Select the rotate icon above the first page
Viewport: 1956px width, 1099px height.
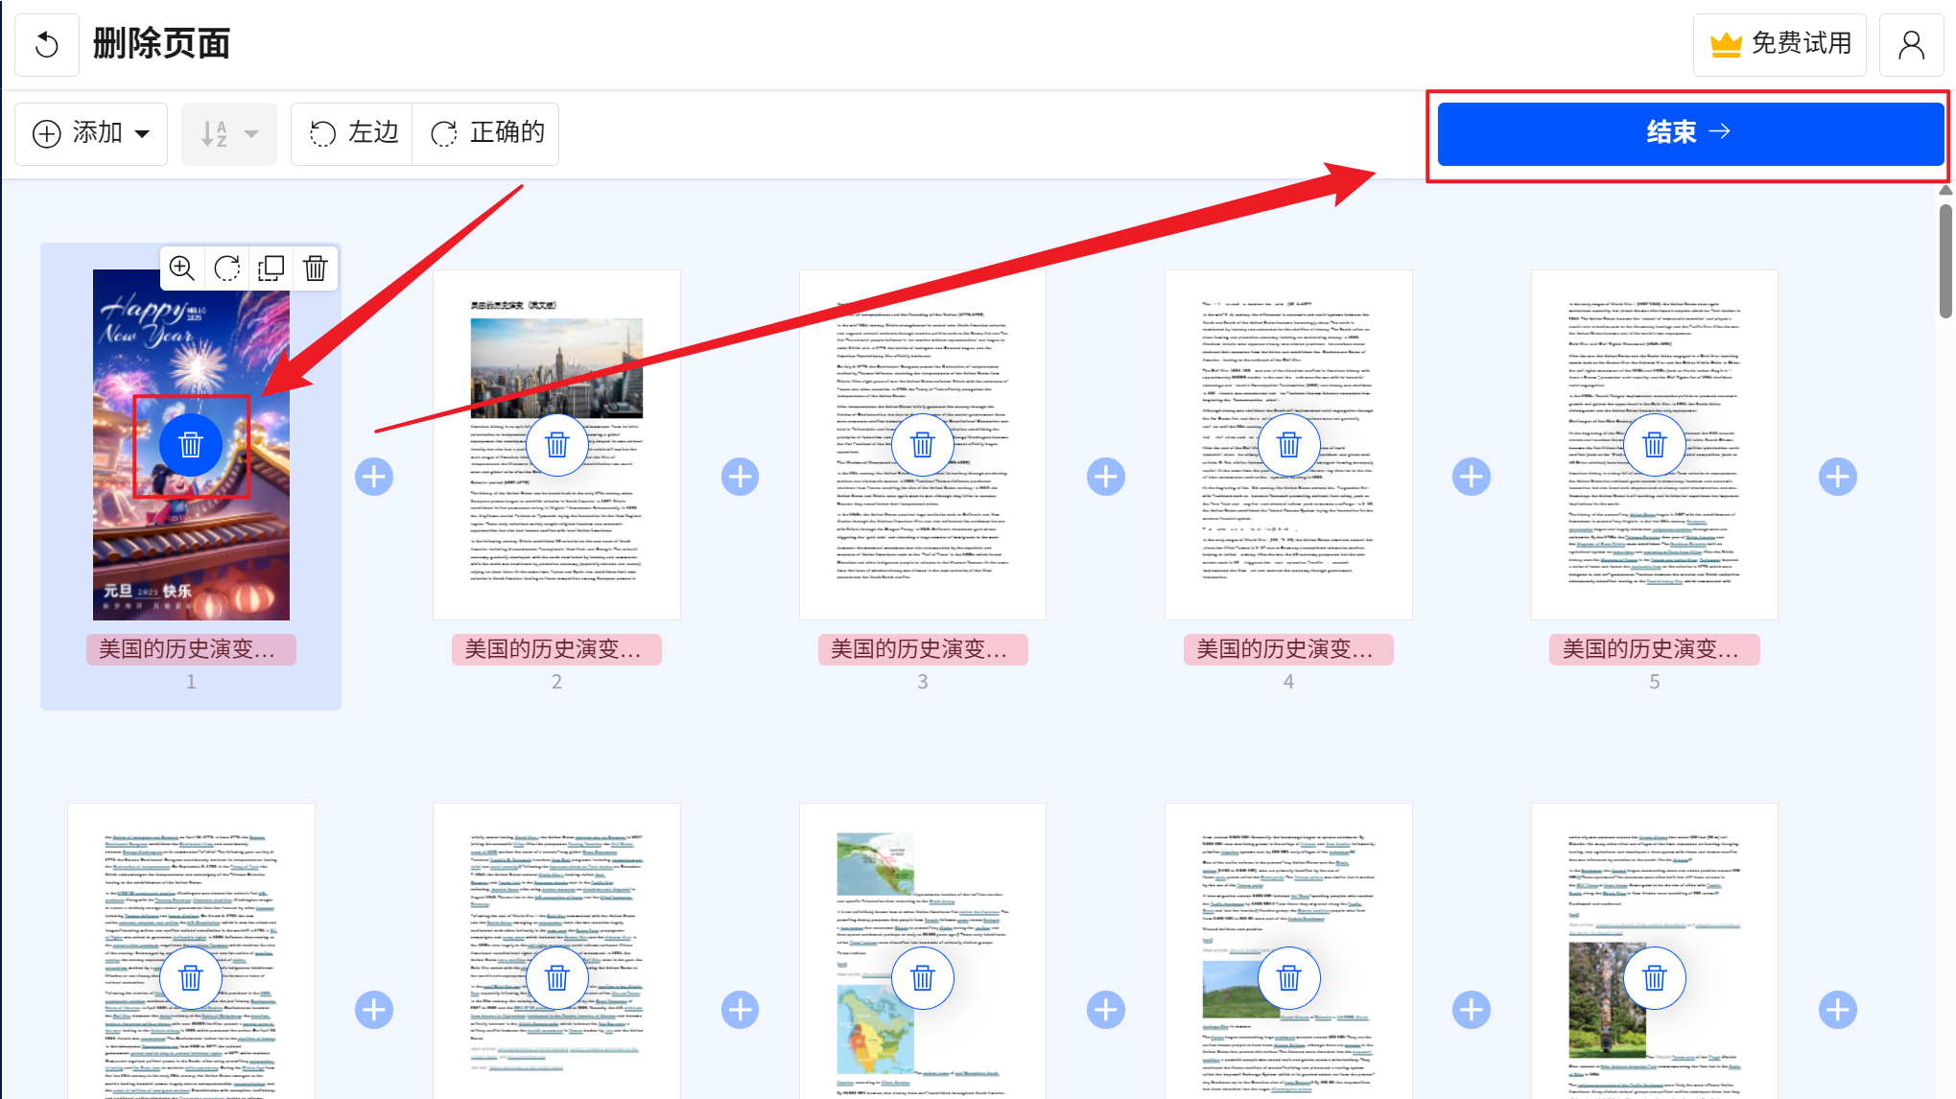click(x=226, y=269)
